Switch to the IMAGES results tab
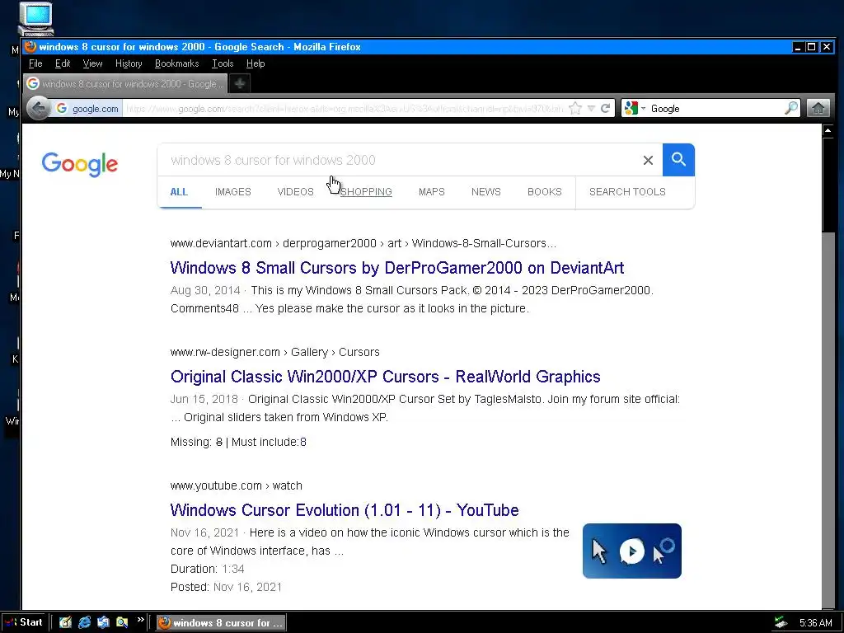 coord(233,192)
